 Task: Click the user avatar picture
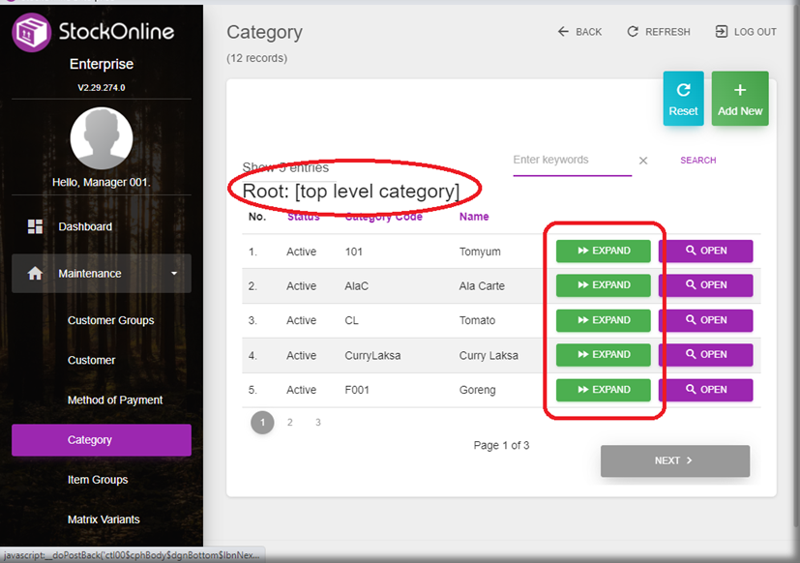102,138
